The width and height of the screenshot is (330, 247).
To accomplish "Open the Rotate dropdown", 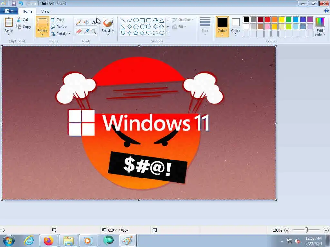I will click(61, 33).
